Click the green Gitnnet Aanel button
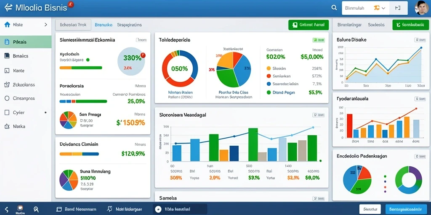Viewport: 431px width, 215px height. (309, 25)
